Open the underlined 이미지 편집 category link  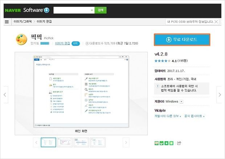click(62, 43)
